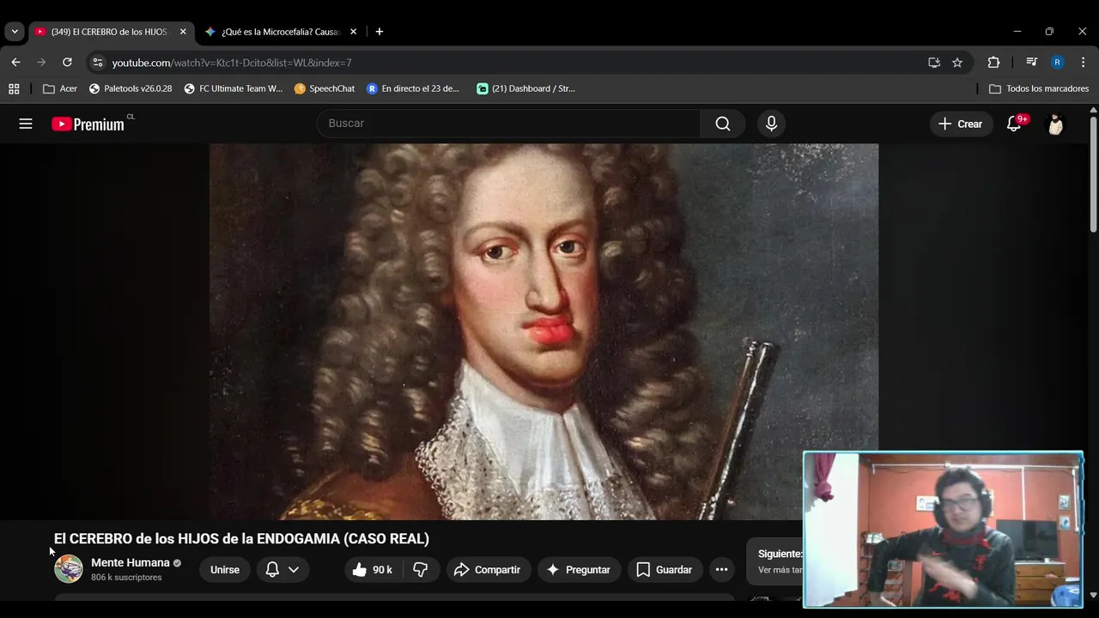Open Mente Humana channel avatar
This screenshot has width=1099, height=618.
(69, 569)
